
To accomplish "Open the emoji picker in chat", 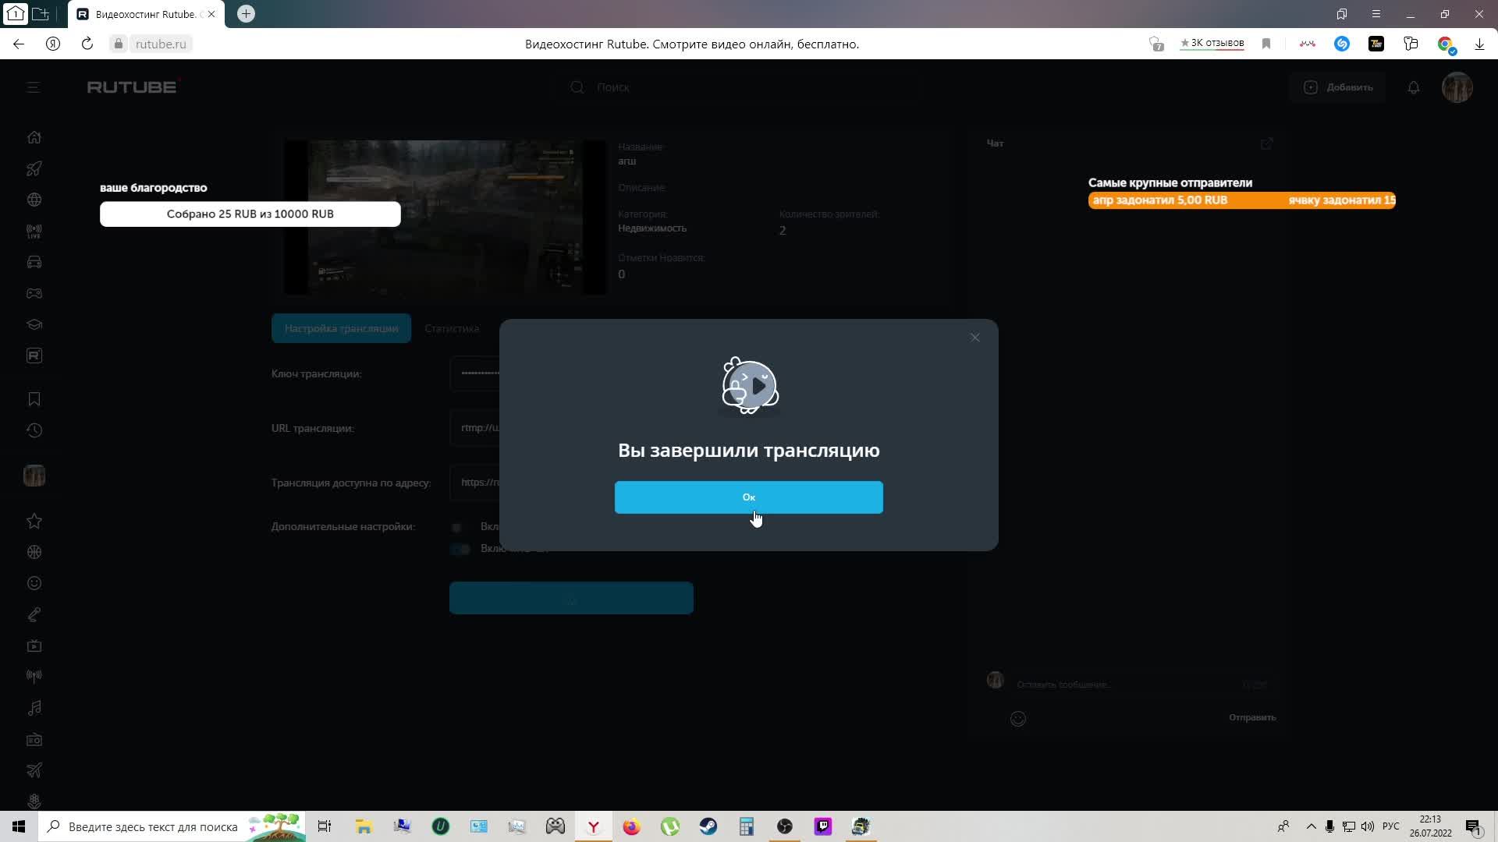I will (x=1017, y=719).
